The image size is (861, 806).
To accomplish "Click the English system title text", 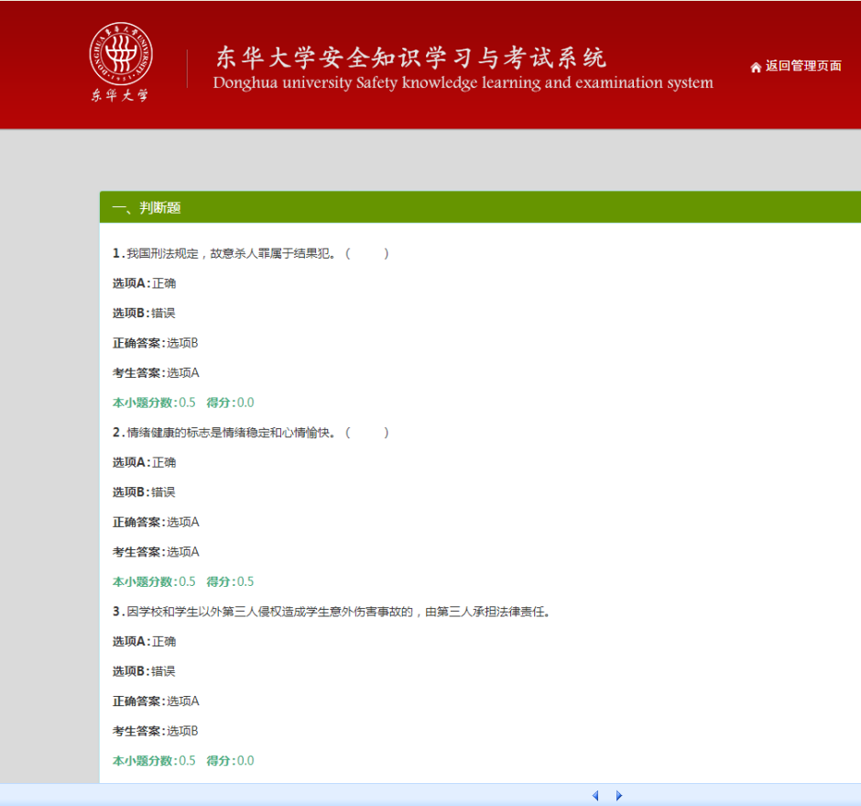I will 463,83.
